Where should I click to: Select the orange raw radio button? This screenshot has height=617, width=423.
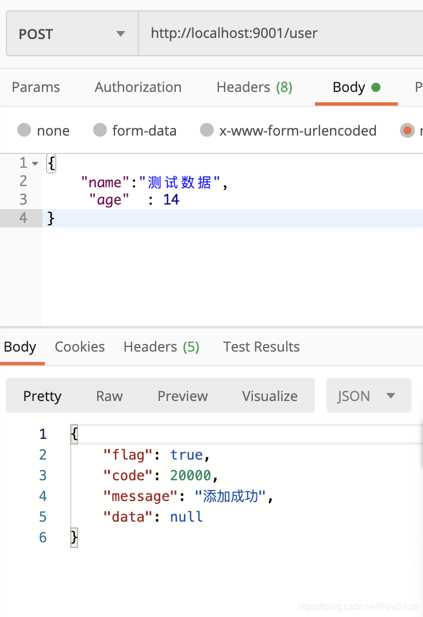pos(407,130)
